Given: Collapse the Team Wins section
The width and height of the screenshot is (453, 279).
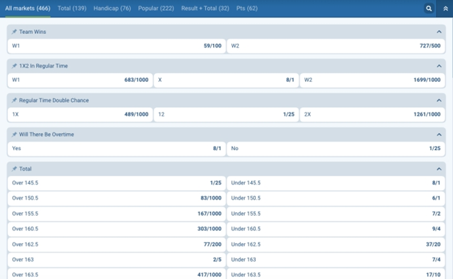Looking at the screenshot, I should [x=439, y=32].
